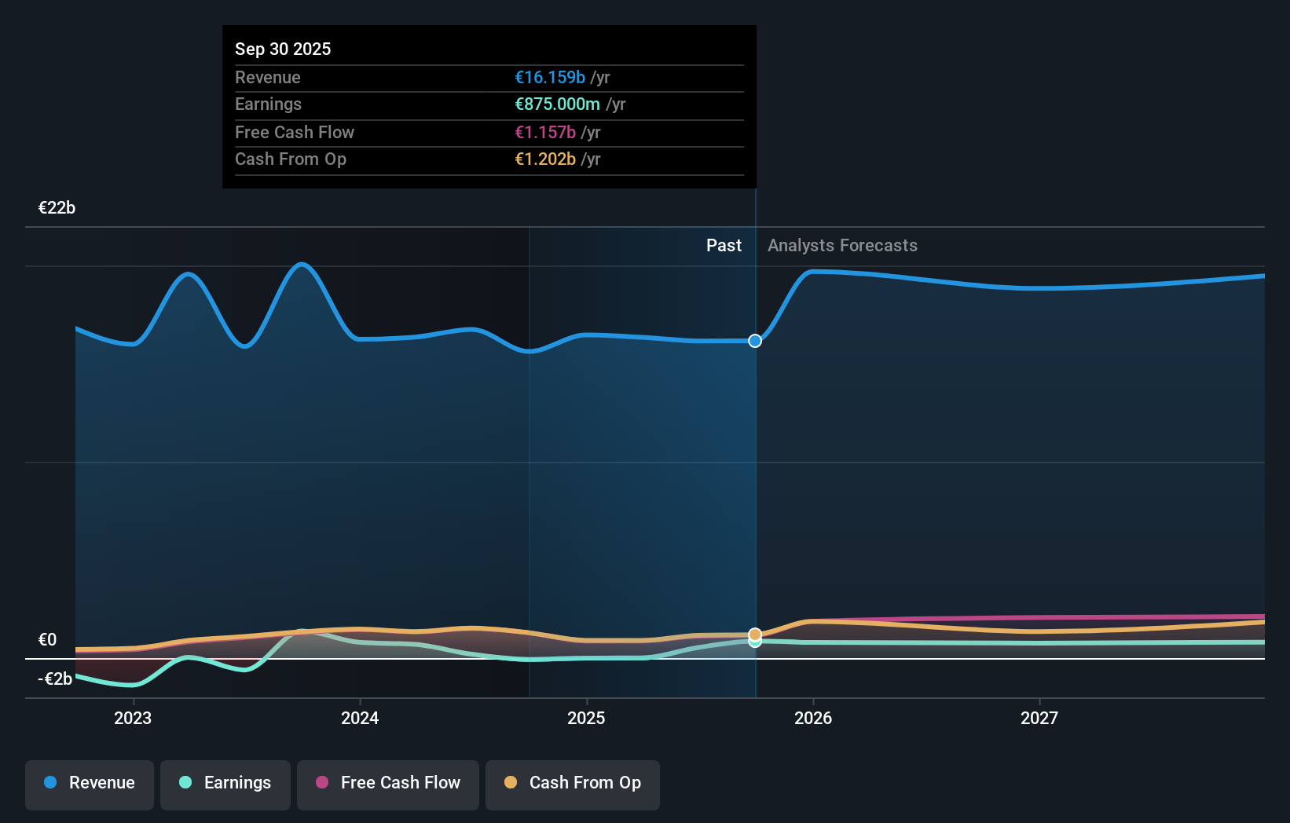Expand the Cash From Op legend entry
The height and width of the screenshot is (823, 1290).
573,783
